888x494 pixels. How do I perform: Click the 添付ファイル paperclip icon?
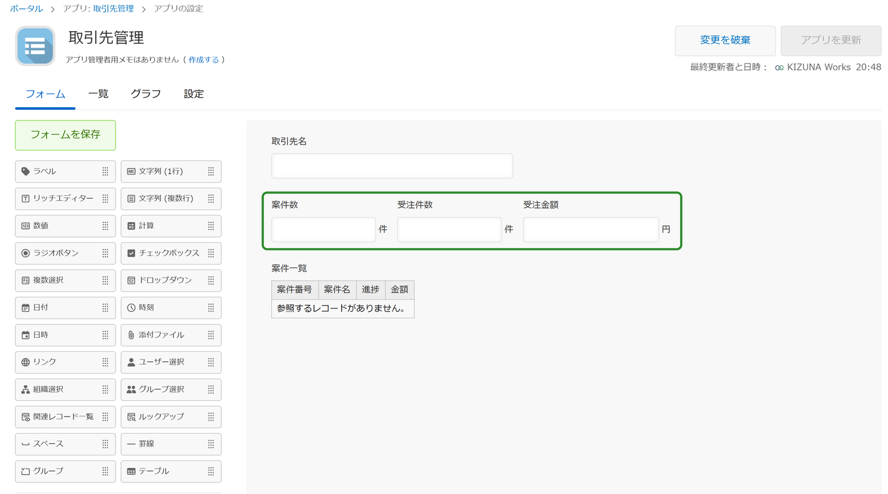pos(131,335)
